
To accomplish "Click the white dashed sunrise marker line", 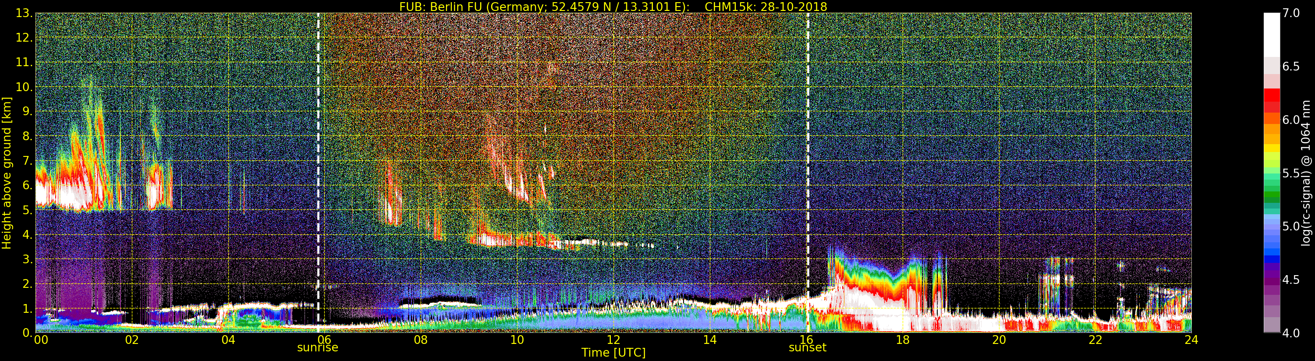I will coord(319,173).
